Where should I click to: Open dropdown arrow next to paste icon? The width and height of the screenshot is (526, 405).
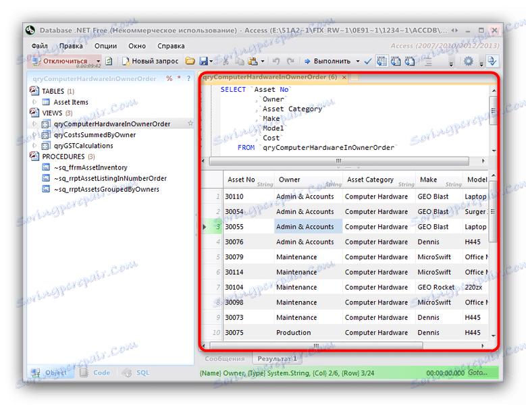click(263, 61)
